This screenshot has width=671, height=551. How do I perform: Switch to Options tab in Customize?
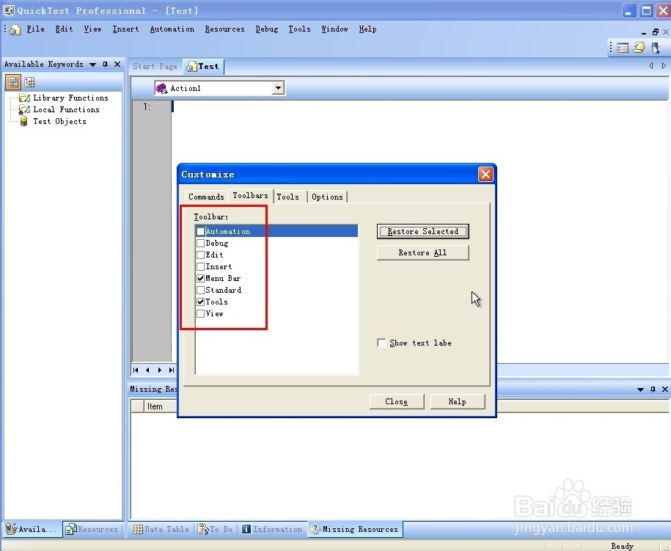[x=327, y=197]
